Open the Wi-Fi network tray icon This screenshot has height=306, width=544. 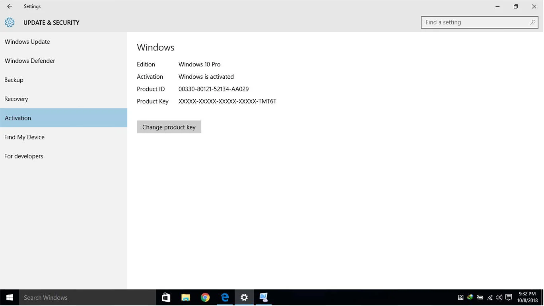click(490, 298)
